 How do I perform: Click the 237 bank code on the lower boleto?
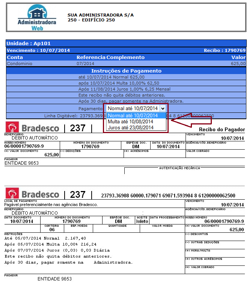click(78, 194)
